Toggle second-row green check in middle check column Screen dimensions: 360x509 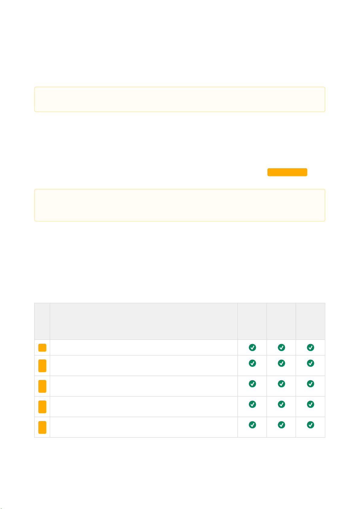click(281, 363)
